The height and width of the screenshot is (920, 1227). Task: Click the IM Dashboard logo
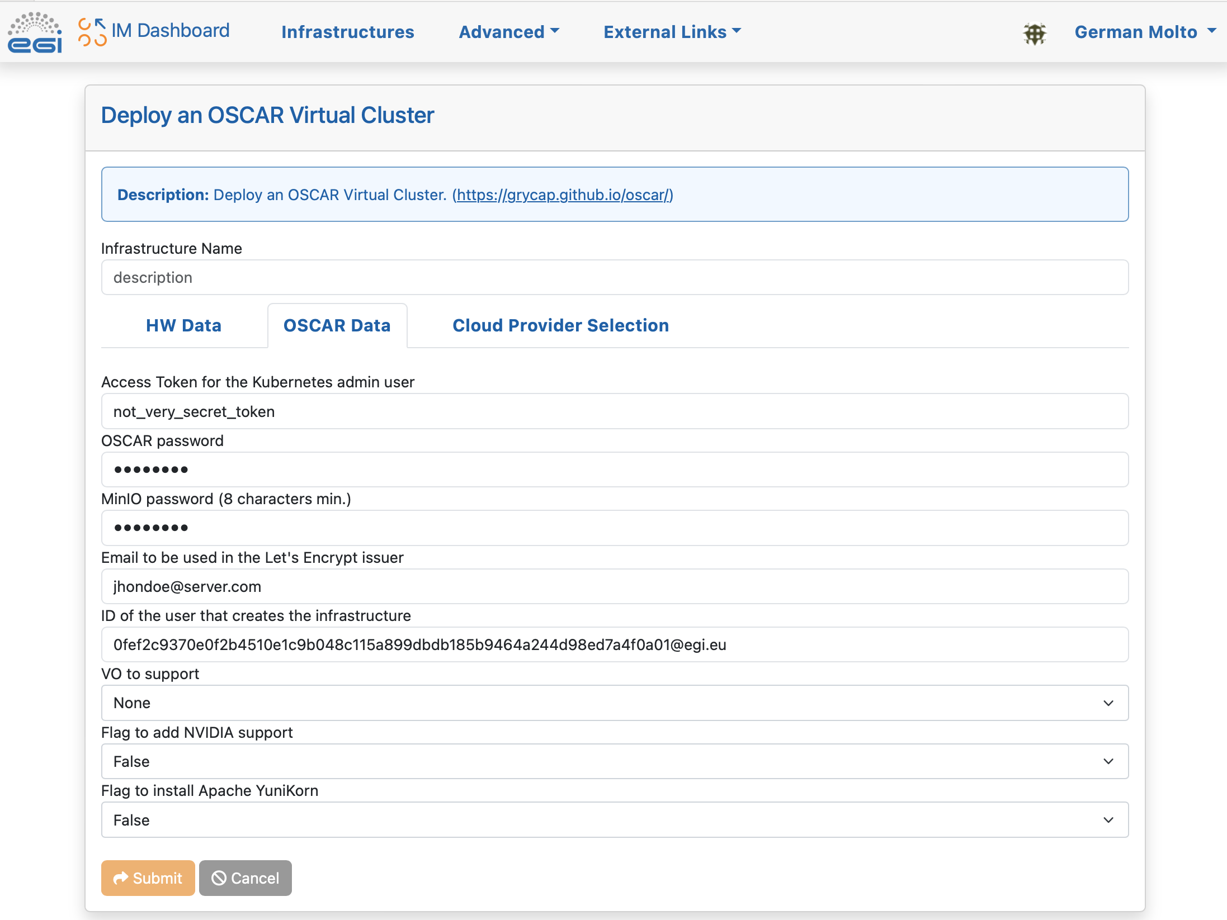click(x=154, y=31)
